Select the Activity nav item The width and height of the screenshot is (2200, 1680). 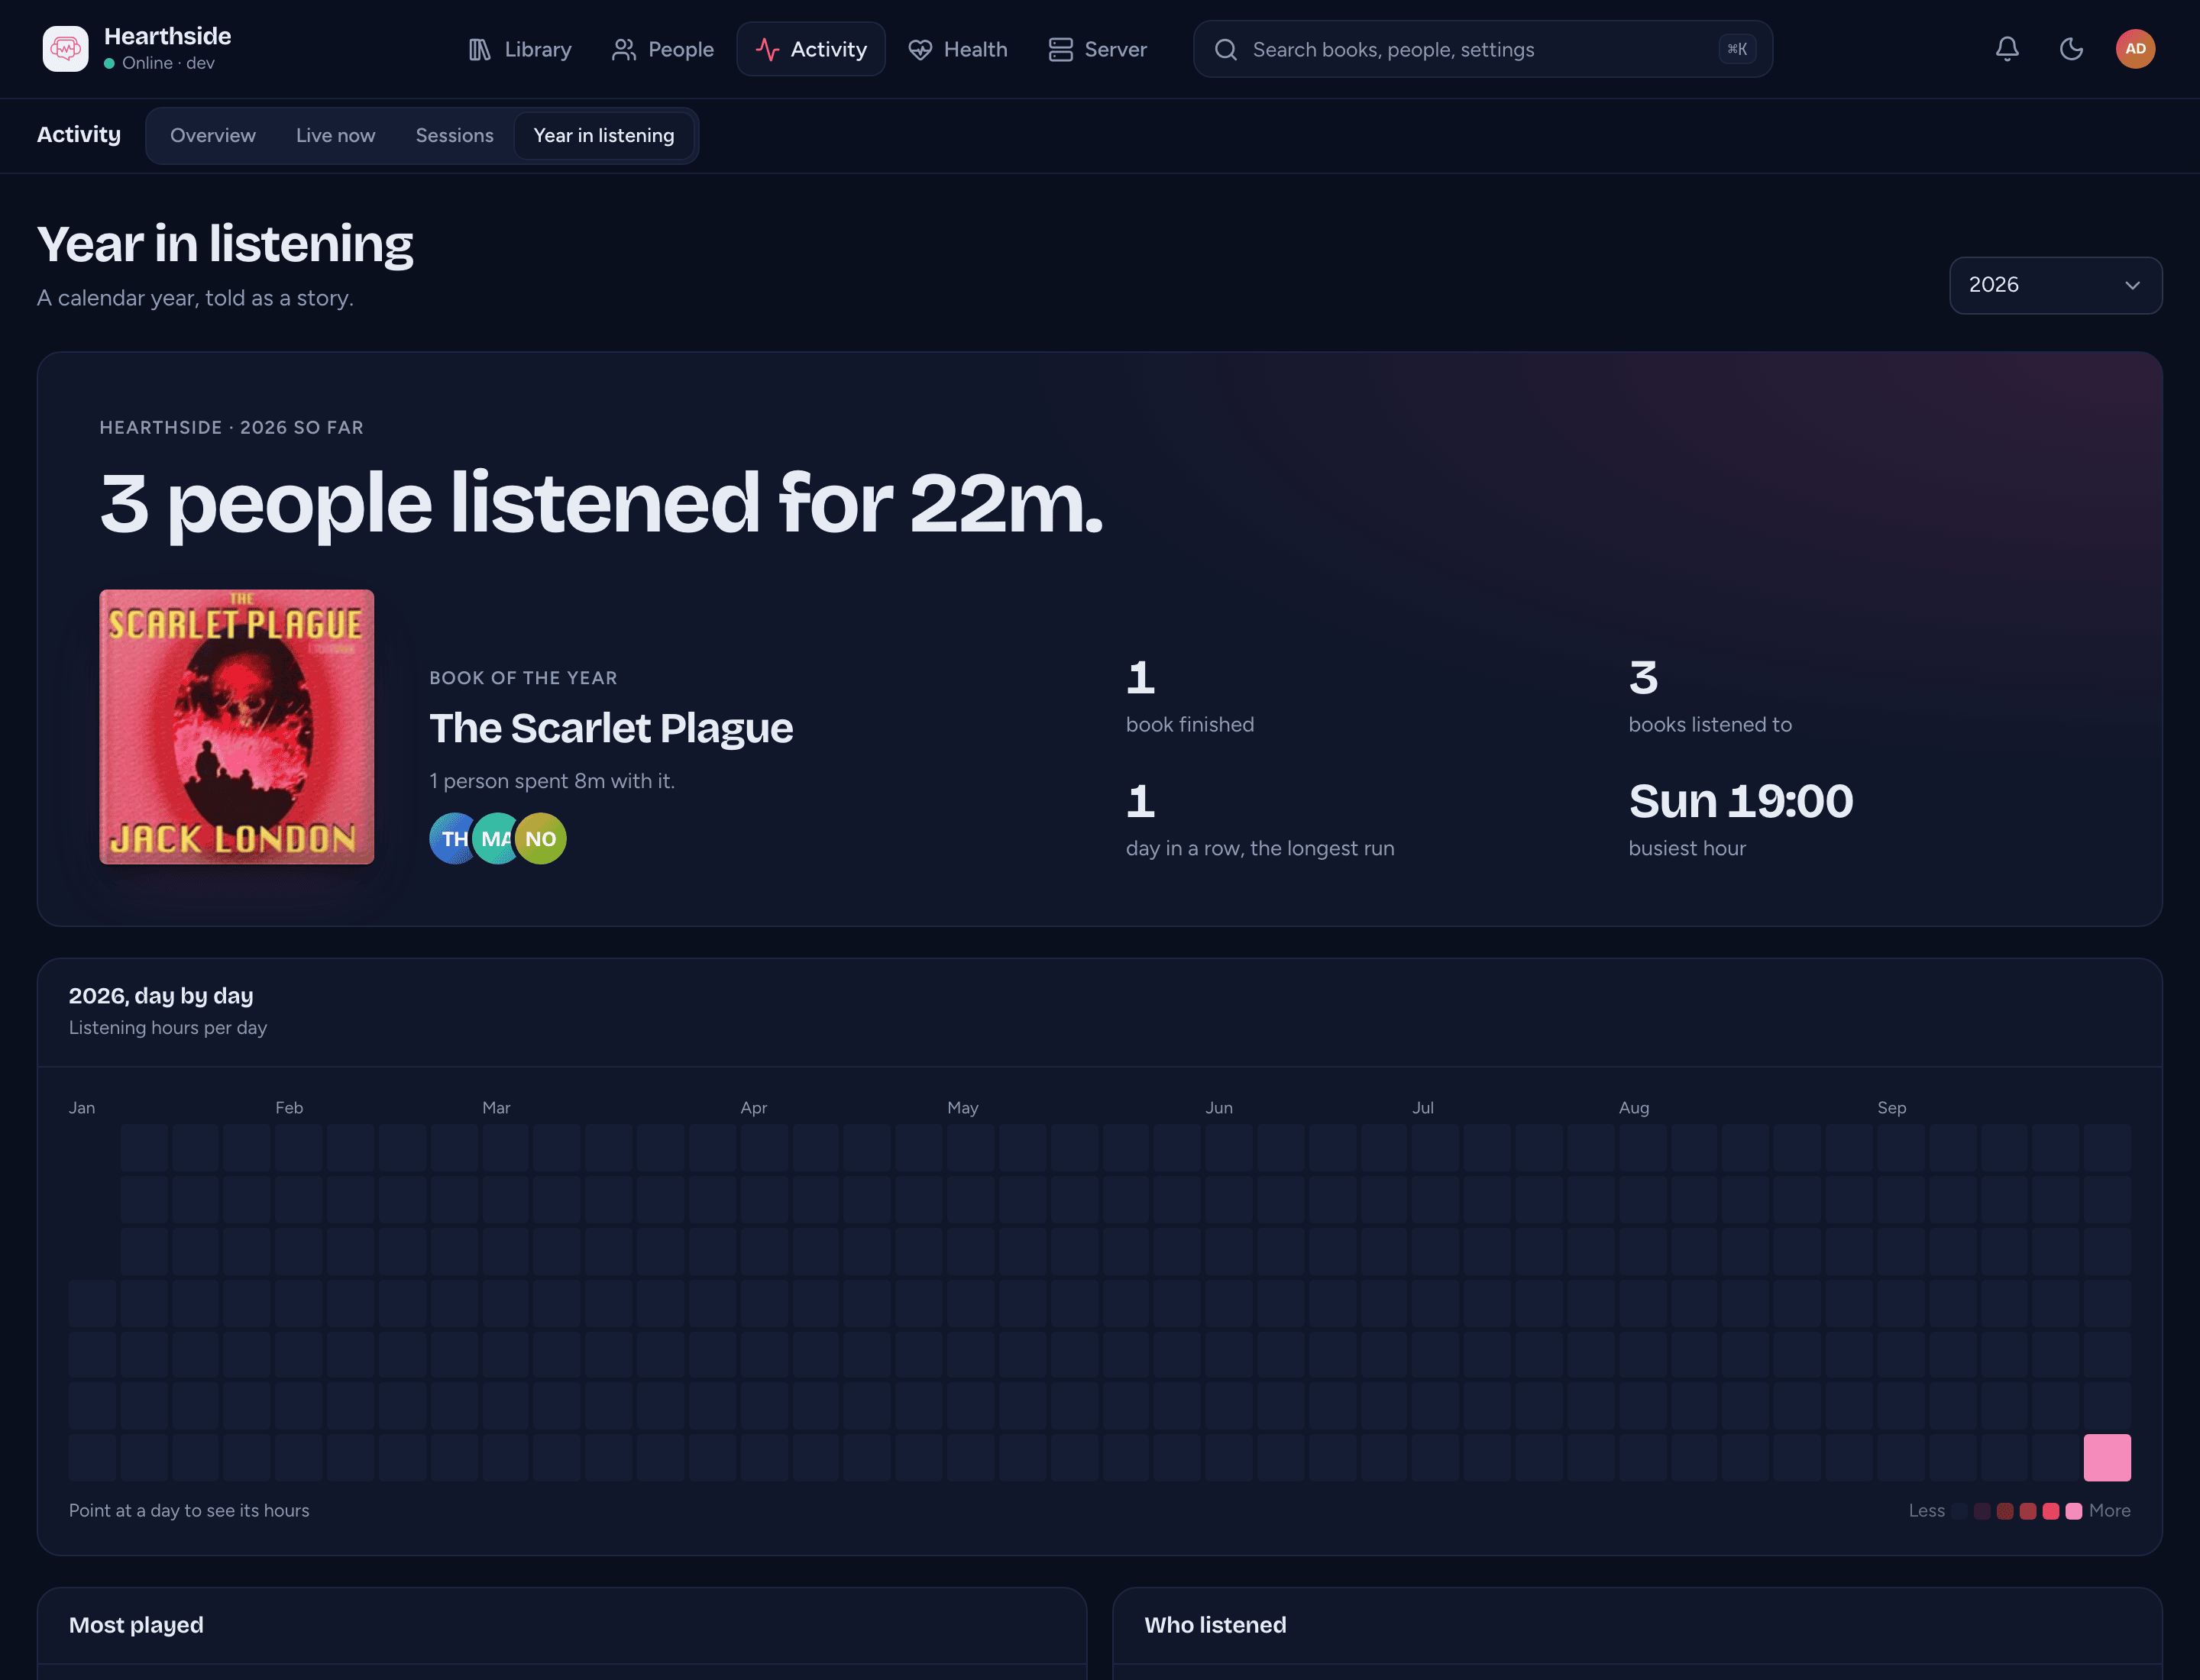tap(811, 49)
